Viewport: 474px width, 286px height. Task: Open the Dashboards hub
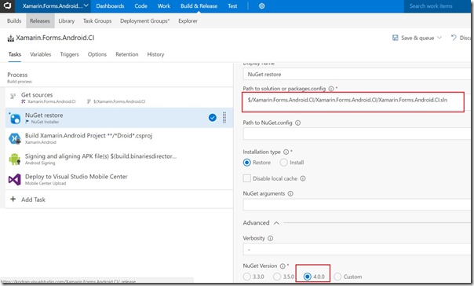(x=110, y=6)
